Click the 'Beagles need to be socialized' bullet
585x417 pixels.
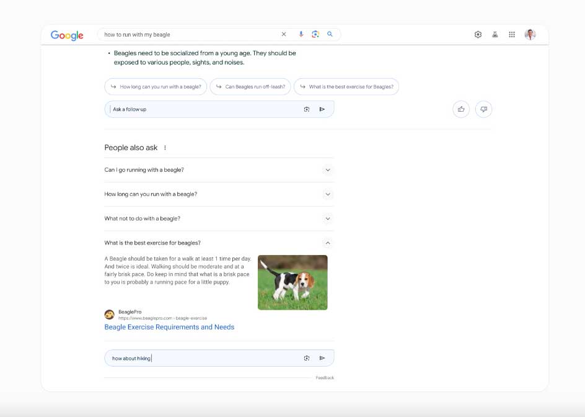205,58
